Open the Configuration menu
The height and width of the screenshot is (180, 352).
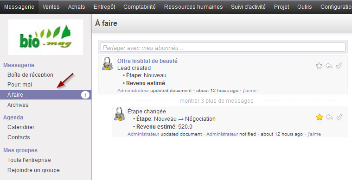pos(336,7)
